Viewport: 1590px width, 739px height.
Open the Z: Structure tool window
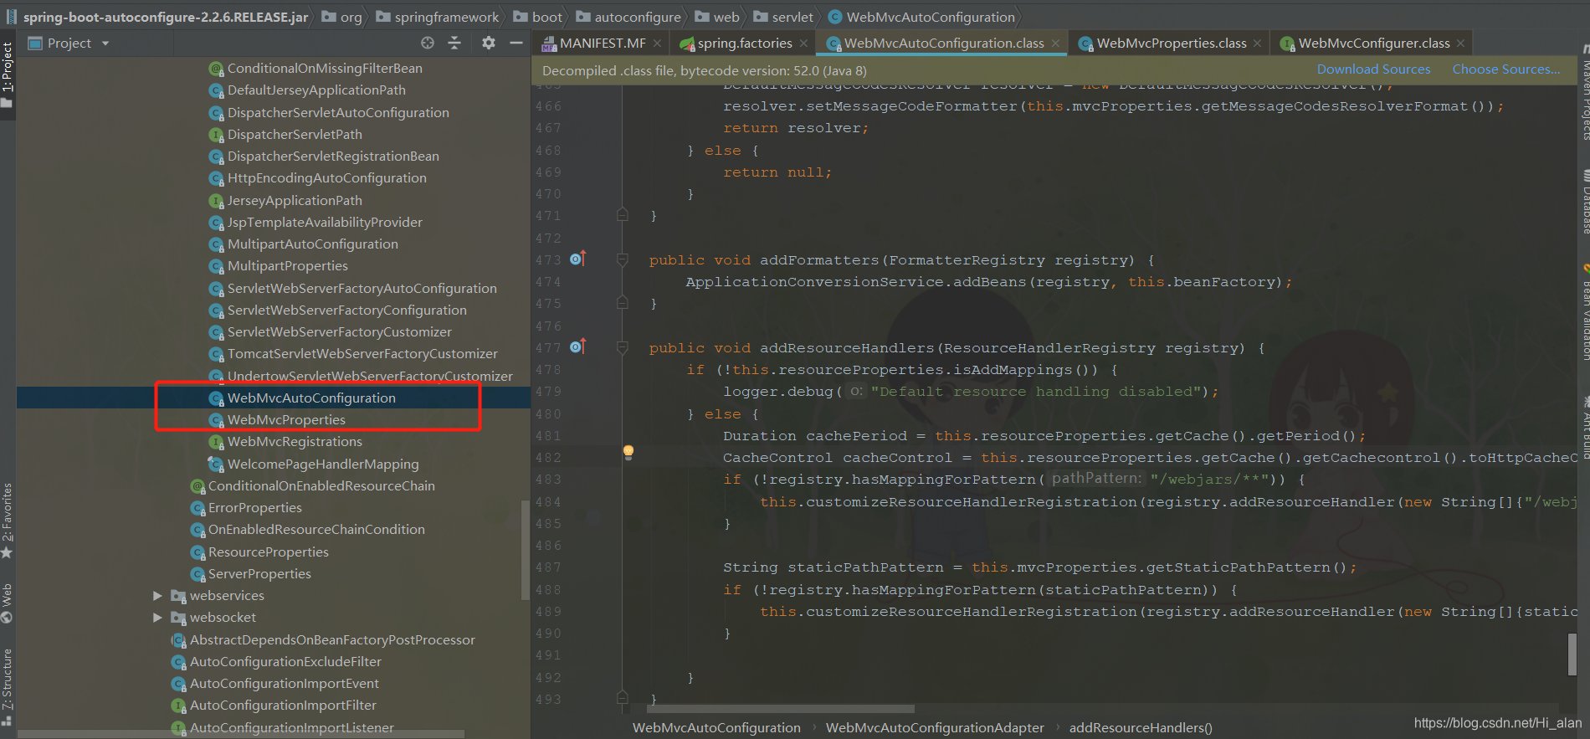8,686
